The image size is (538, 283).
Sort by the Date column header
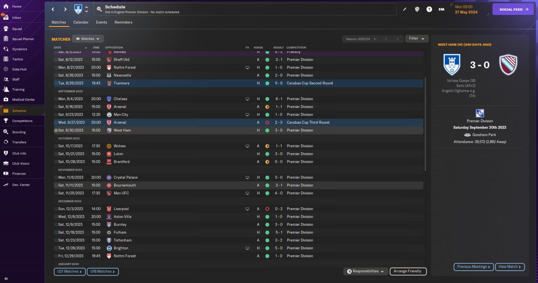(x=58, y=48)
